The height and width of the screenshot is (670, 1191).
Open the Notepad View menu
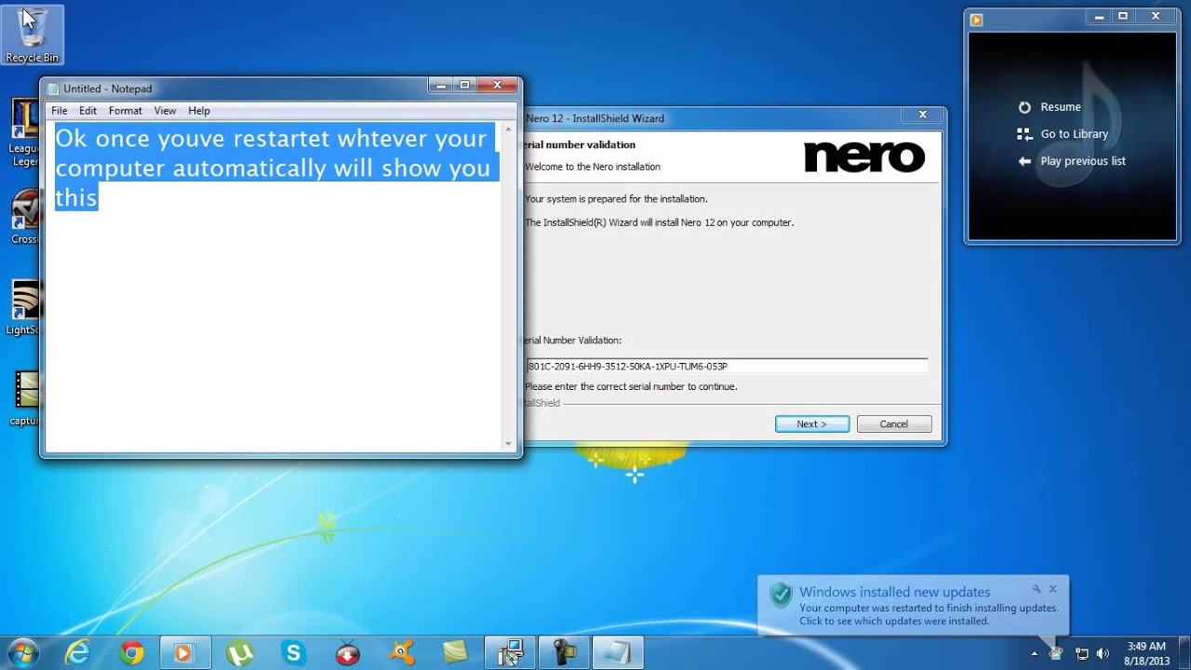[x=165, y=110]
